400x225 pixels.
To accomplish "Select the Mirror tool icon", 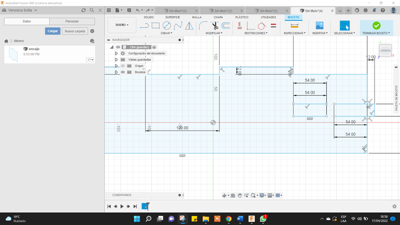I will (189, 26).
